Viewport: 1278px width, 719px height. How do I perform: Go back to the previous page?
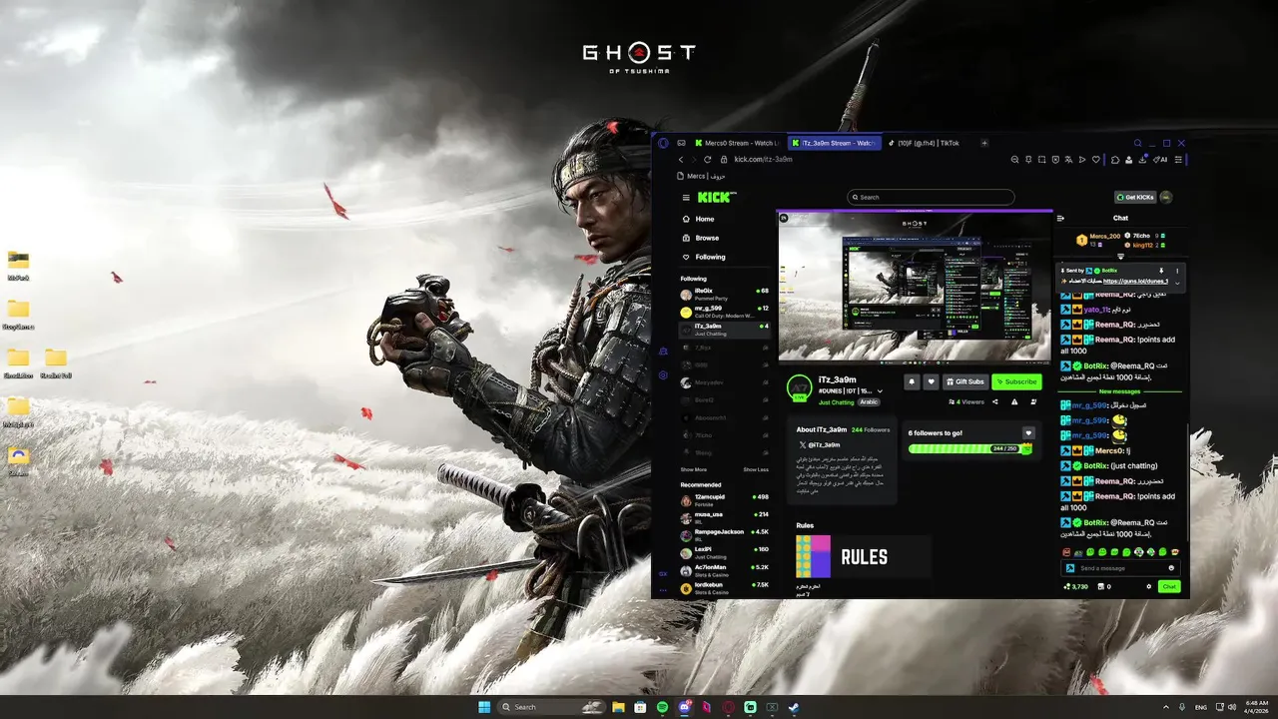point(681,160)
